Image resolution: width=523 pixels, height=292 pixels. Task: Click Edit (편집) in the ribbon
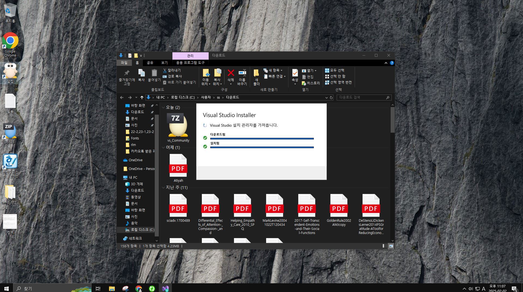(x=308, y=77)
